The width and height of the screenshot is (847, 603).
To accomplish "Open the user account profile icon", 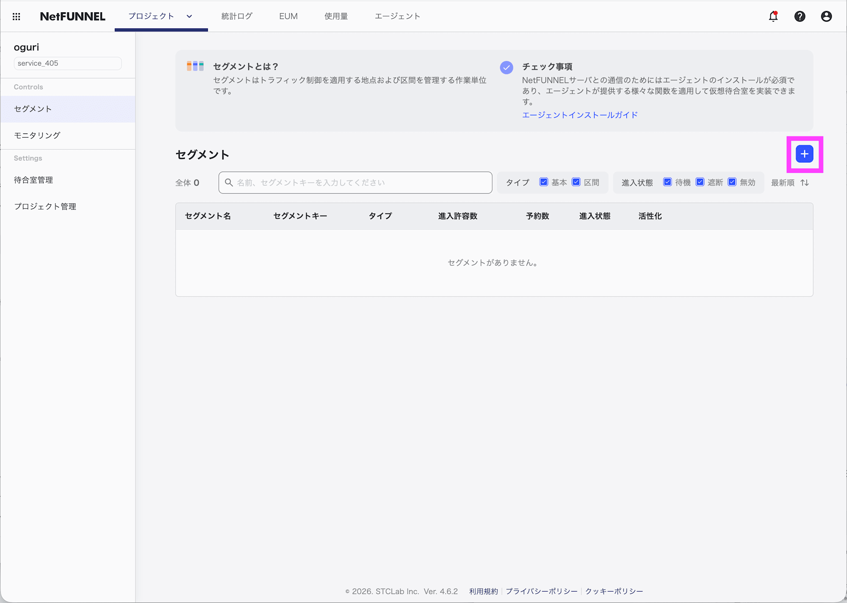I will 826,16.
